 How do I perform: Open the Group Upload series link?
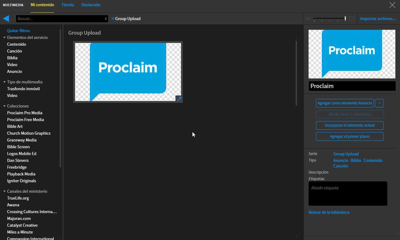(x=346, y=154)
